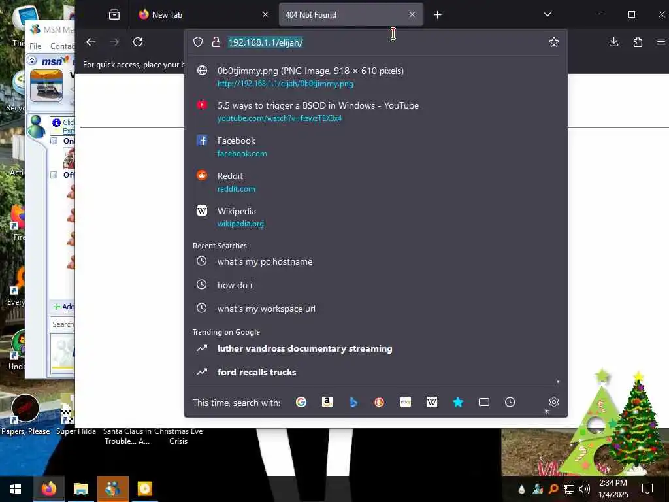Expand the list all tabs chevron

547,14
